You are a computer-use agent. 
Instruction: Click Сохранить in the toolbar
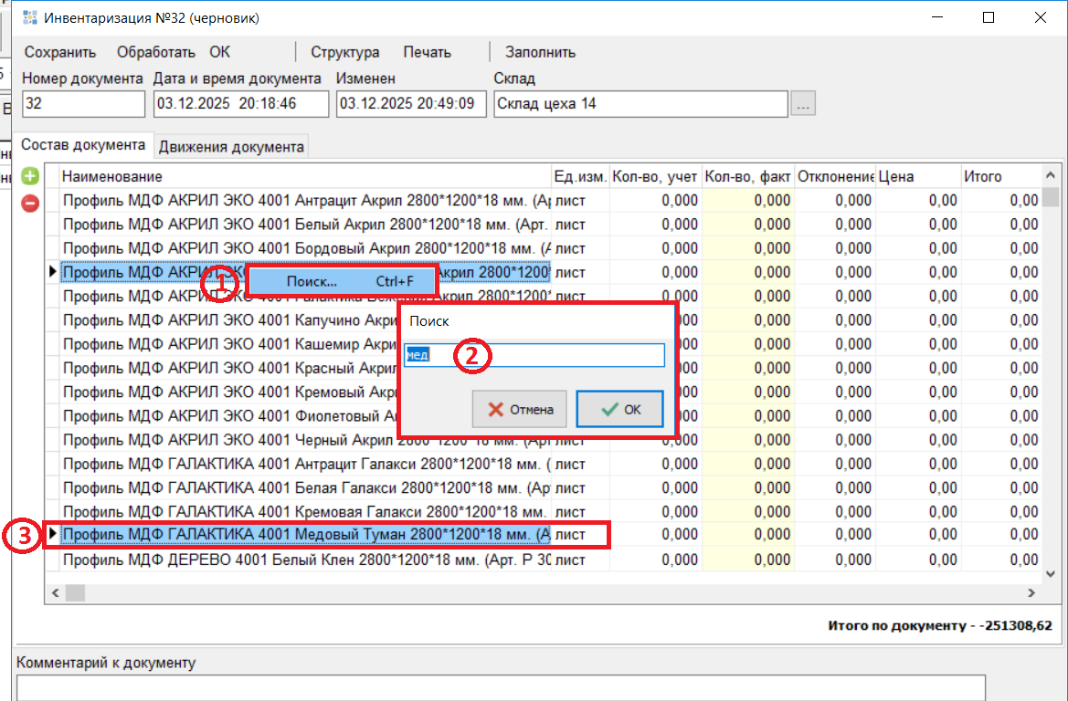[60, 52]
